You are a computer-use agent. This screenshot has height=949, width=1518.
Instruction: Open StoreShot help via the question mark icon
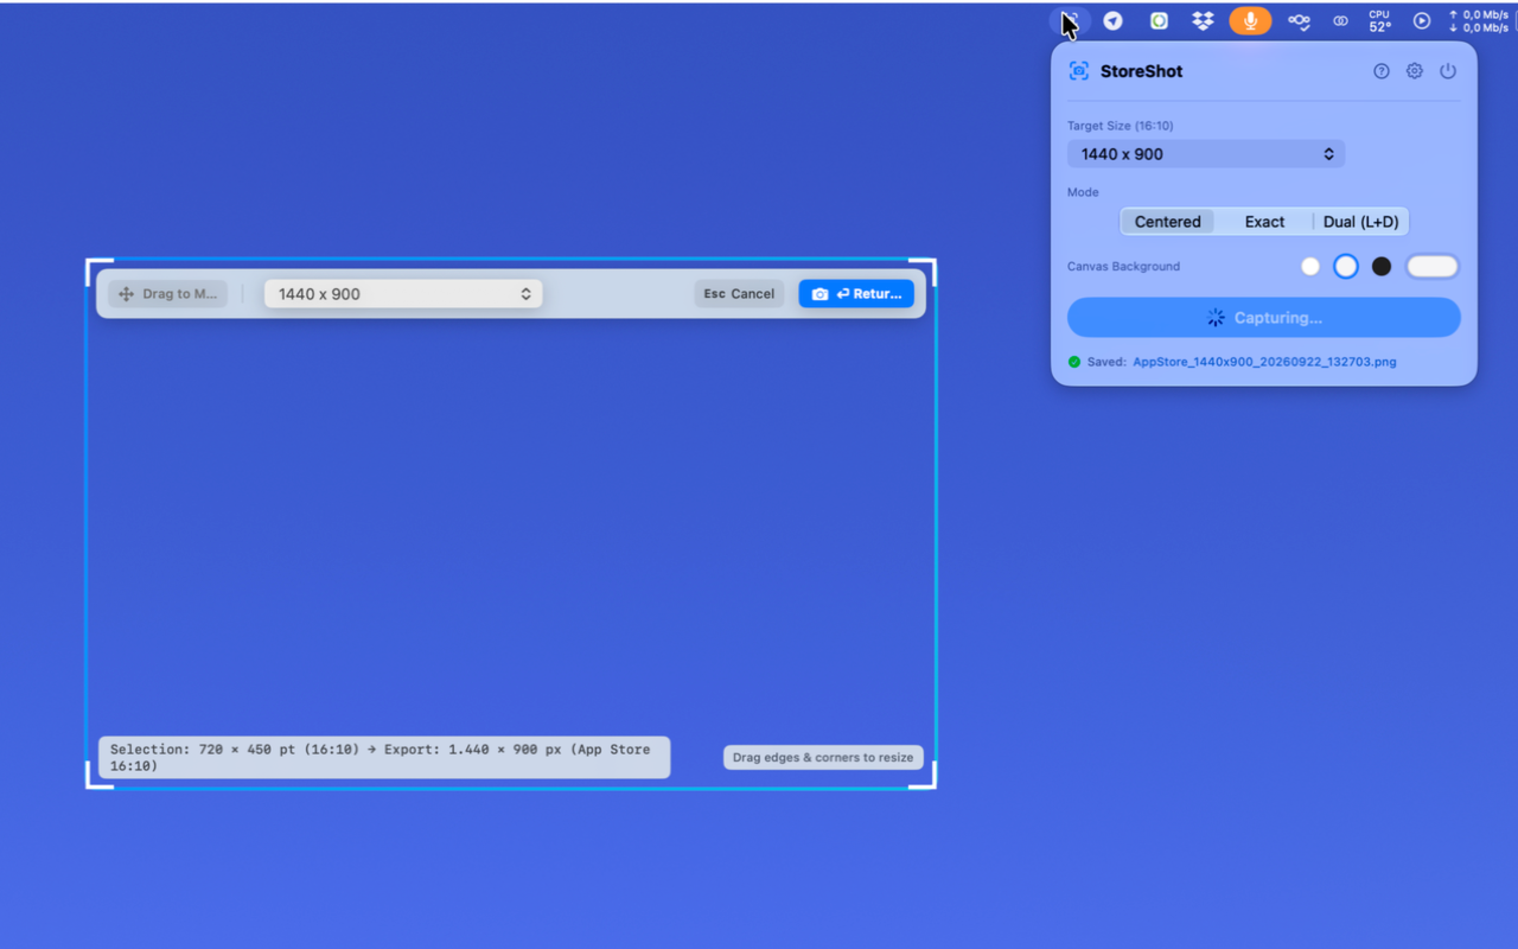pos(1380,71)
